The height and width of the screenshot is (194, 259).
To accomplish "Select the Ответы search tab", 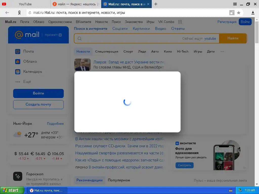I will (x=178, y=29).
